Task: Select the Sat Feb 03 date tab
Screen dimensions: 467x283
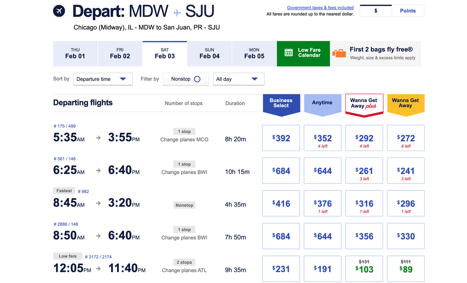Action: click(x=164, y=54)
